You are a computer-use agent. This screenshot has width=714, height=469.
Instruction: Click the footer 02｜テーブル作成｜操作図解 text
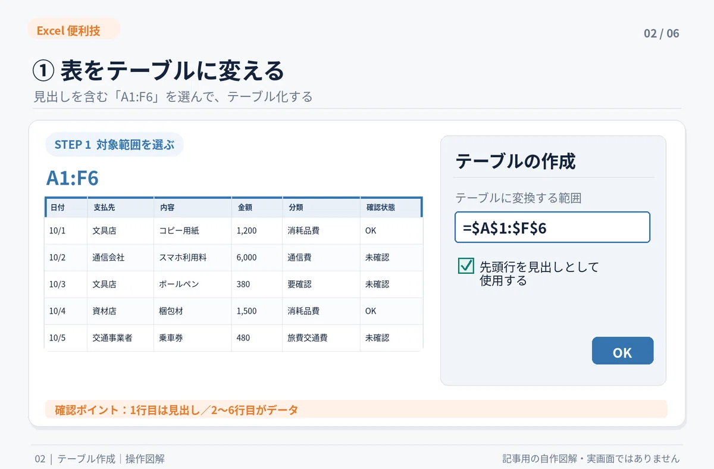[x=99, y=459]
